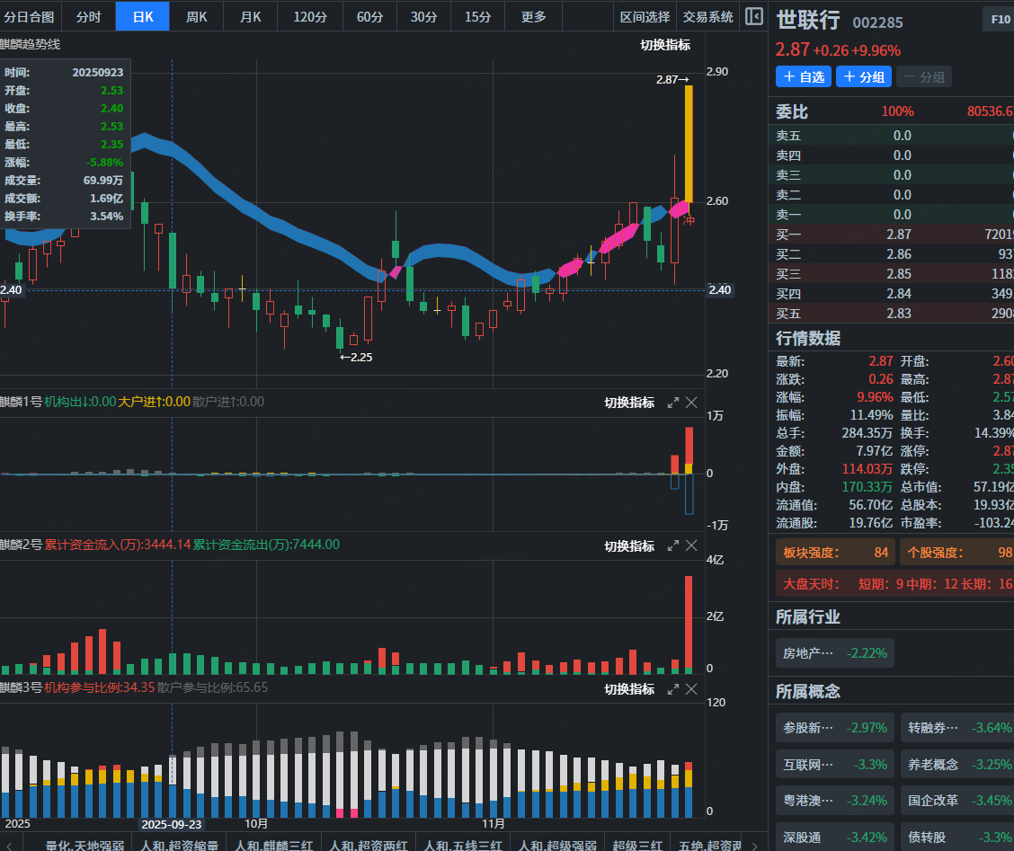Open the 交易系统 tool

707,16
